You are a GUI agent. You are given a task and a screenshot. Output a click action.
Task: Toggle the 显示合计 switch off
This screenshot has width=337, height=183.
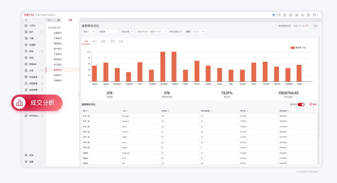(x=301, y=104)
